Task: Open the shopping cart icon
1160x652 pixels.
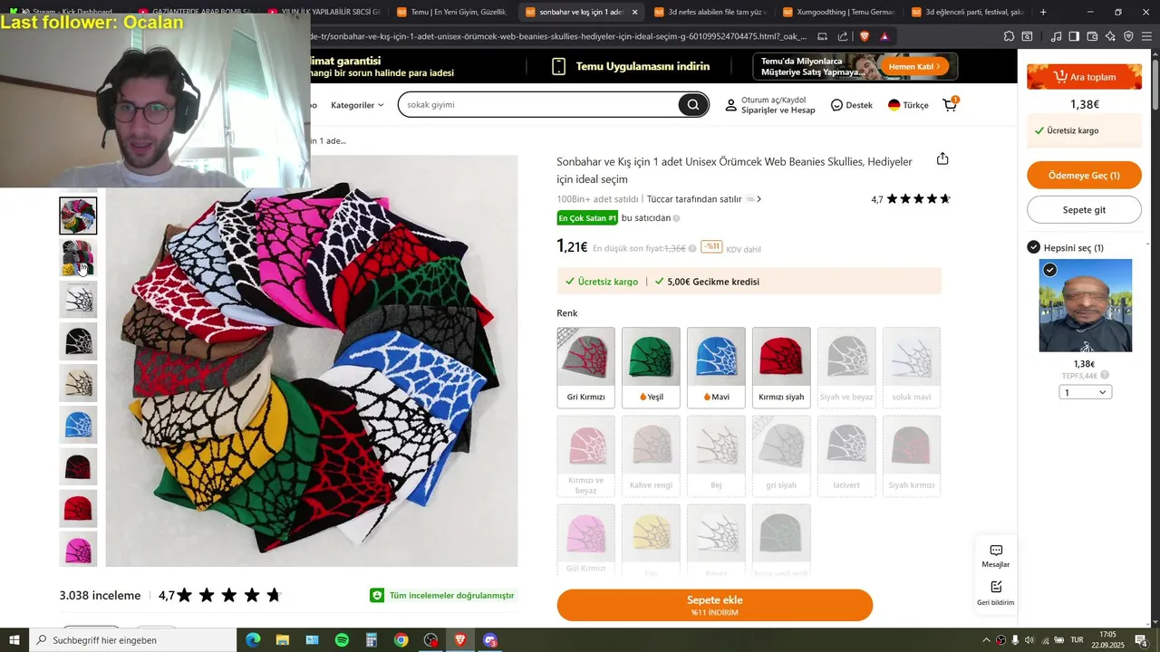Action: point(950,104)
